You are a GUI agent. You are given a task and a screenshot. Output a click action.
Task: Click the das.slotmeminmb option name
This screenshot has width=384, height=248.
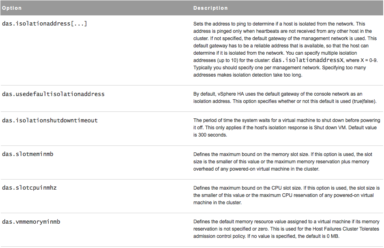tap(28, 154)
